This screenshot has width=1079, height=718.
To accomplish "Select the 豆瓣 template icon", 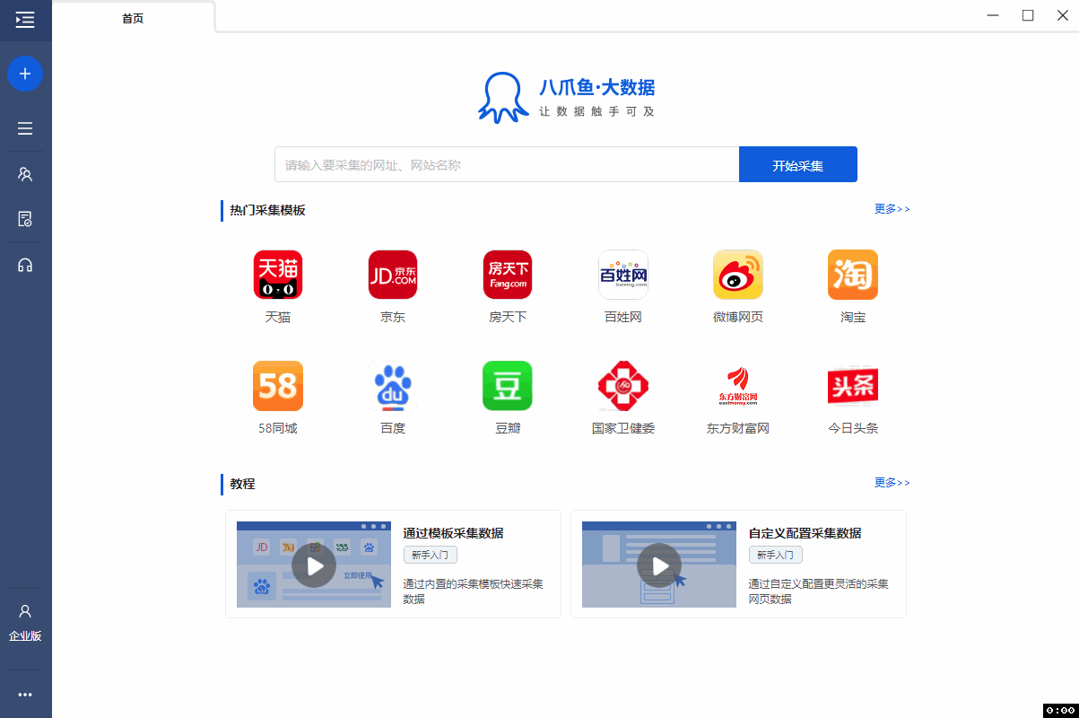I will point(508,386).
